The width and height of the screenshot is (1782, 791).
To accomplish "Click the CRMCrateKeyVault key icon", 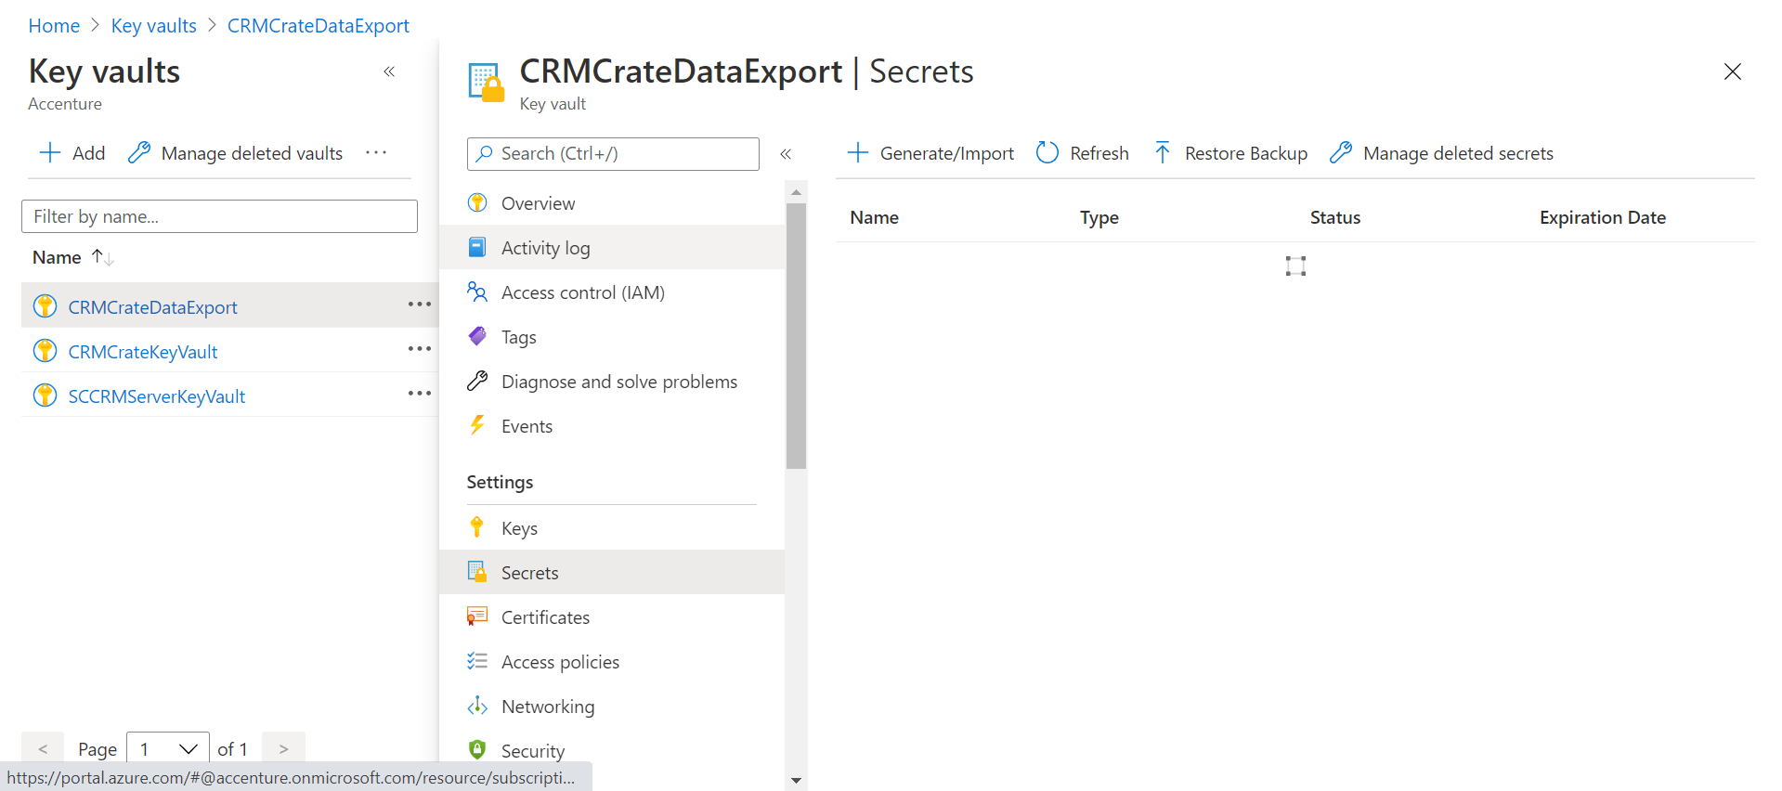I will coord(45,351).
